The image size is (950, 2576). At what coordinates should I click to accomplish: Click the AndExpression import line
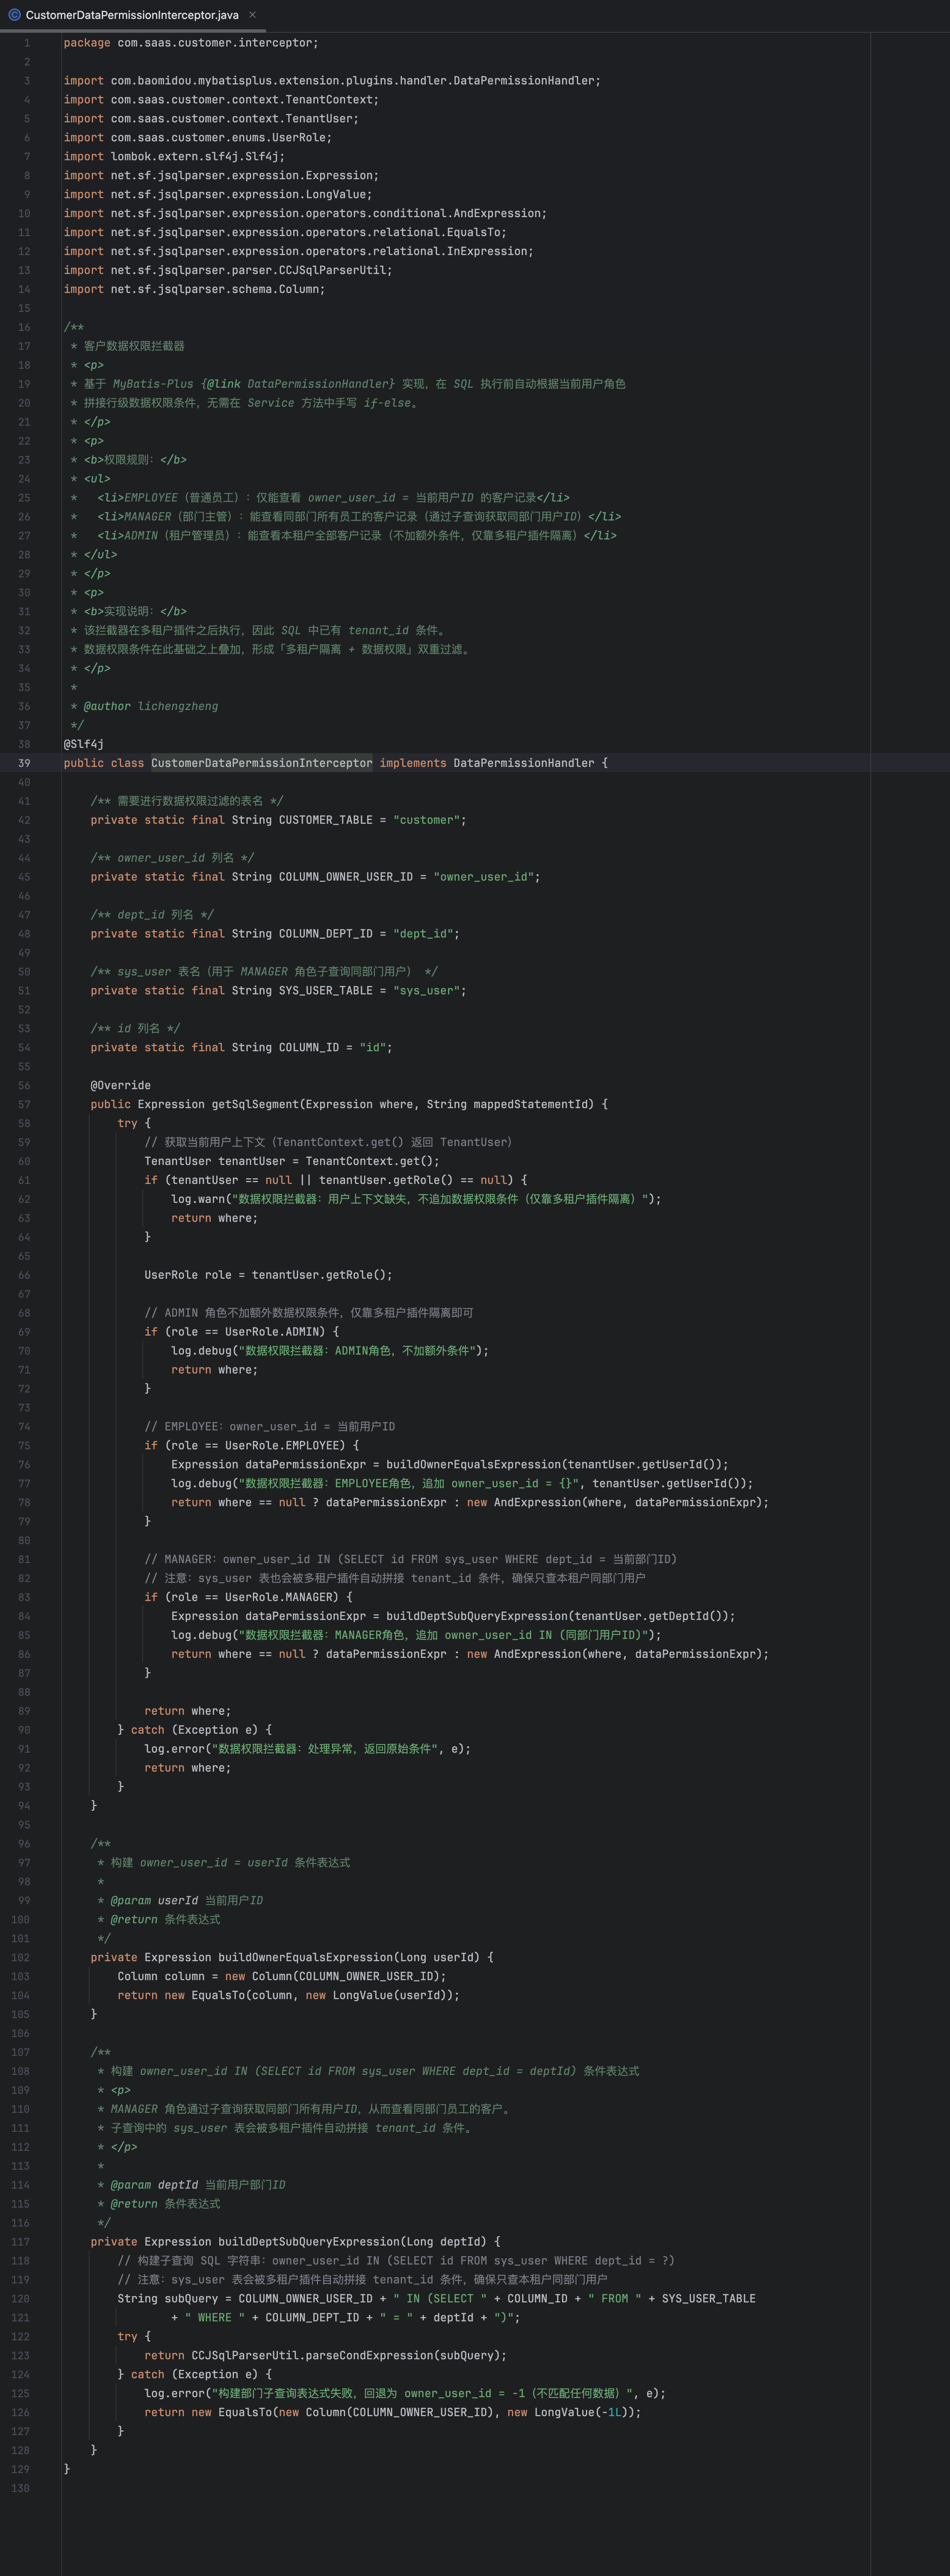coord(305,214)
